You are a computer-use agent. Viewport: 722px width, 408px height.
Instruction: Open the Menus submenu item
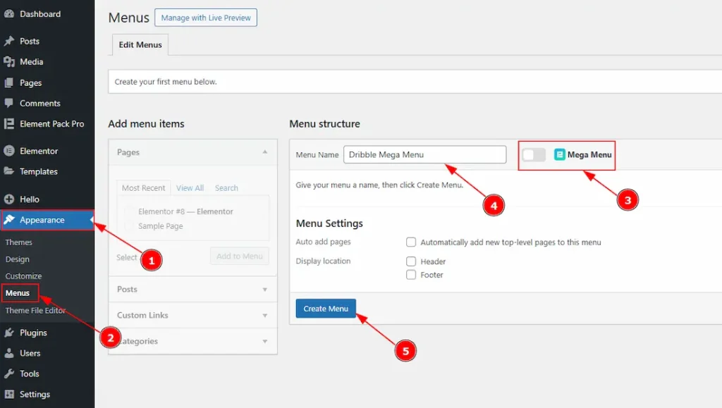[18, 293]
